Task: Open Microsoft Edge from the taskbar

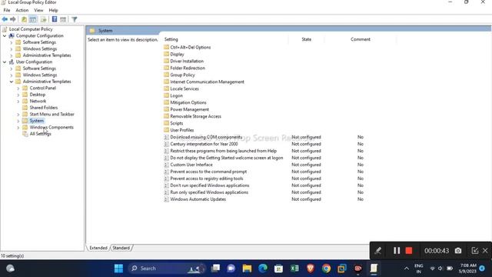Action: click(263, 269)
